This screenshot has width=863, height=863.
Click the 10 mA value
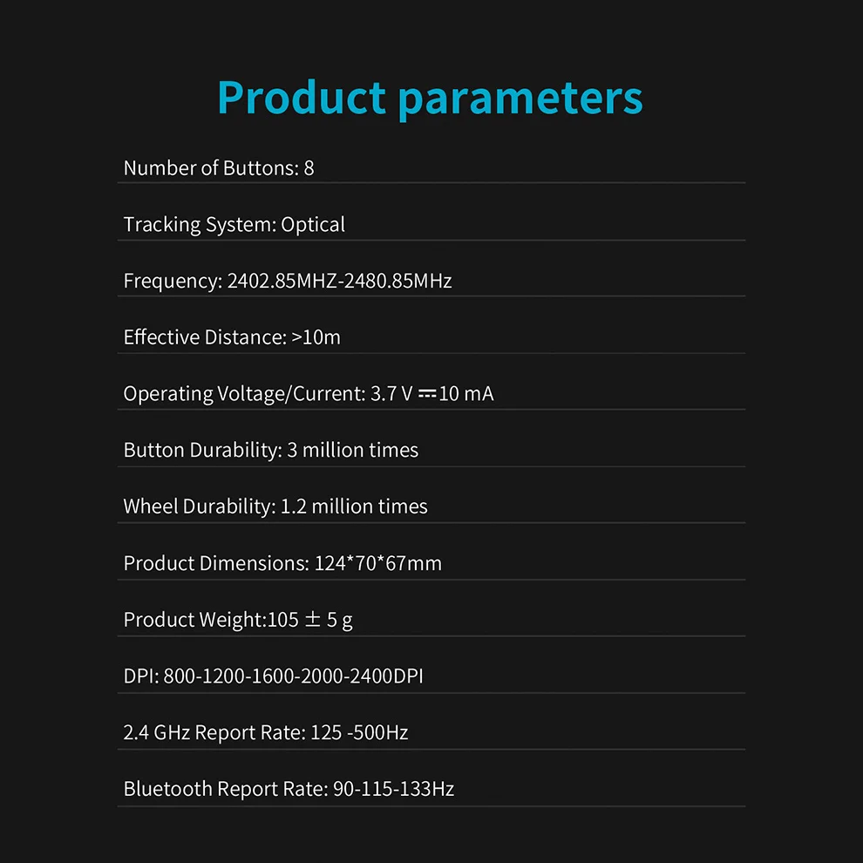coord(466,394)
